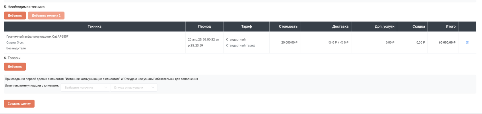Click Добавить button under Товары
482x114 pixels.
pos(15,67)
